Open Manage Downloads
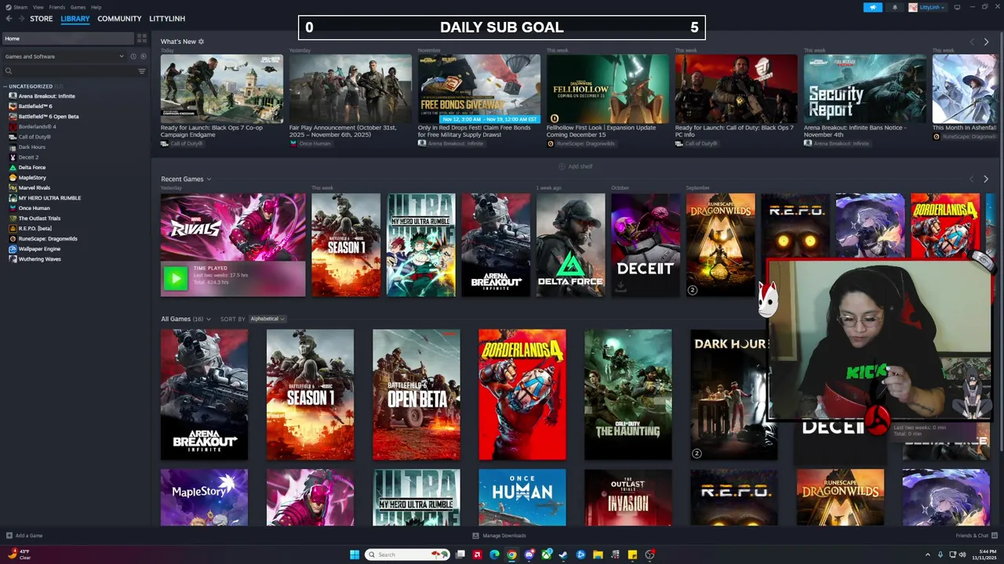The image size is (1004, 564). tap(499, 536)
